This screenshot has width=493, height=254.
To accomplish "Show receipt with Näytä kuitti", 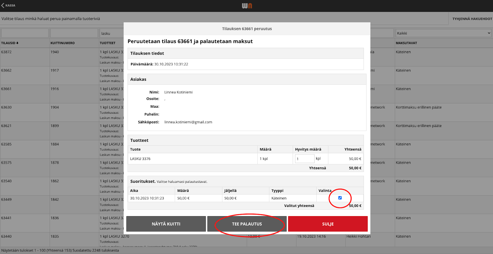I will tap(166, 224).
